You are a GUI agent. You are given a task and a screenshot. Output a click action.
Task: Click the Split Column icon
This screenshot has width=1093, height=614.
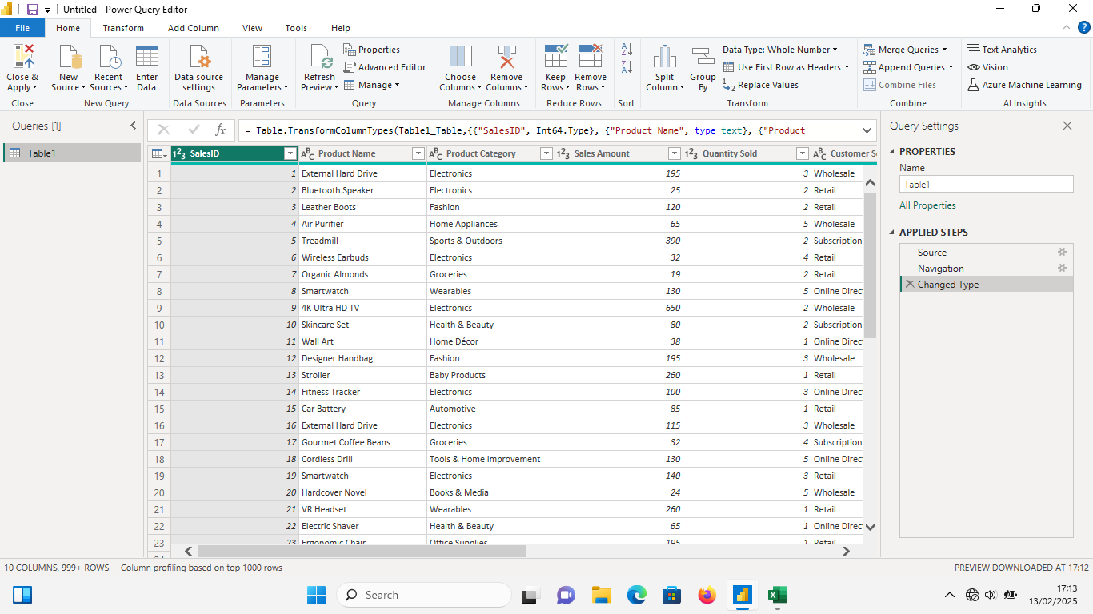[665, 57]
